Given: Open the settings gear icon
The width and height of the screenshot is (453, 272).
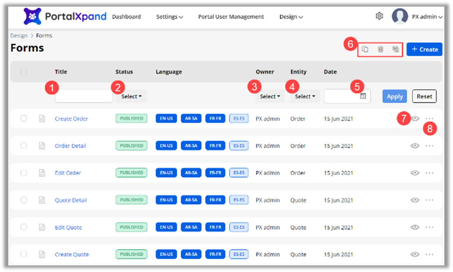Looking at the screenshot, I should [379, 16].
